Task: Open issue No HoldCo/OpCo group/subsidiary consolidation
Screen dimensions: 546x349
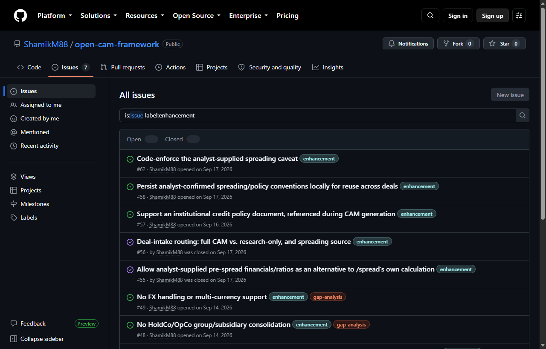Action: [214, 324]
